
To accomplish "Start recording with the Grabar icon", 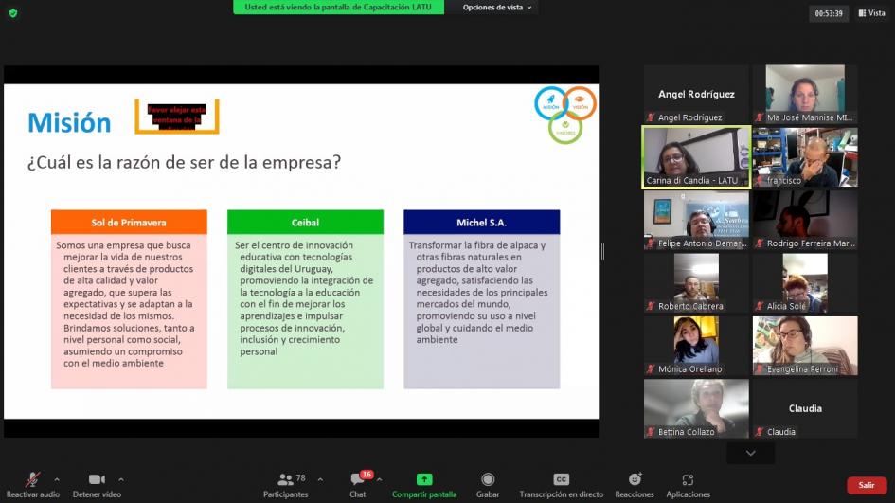I will (488, 479).
